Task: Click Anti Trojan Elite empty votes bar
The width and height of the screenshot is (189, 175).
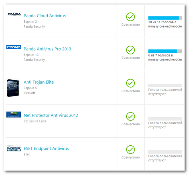Action: point(165,86)
